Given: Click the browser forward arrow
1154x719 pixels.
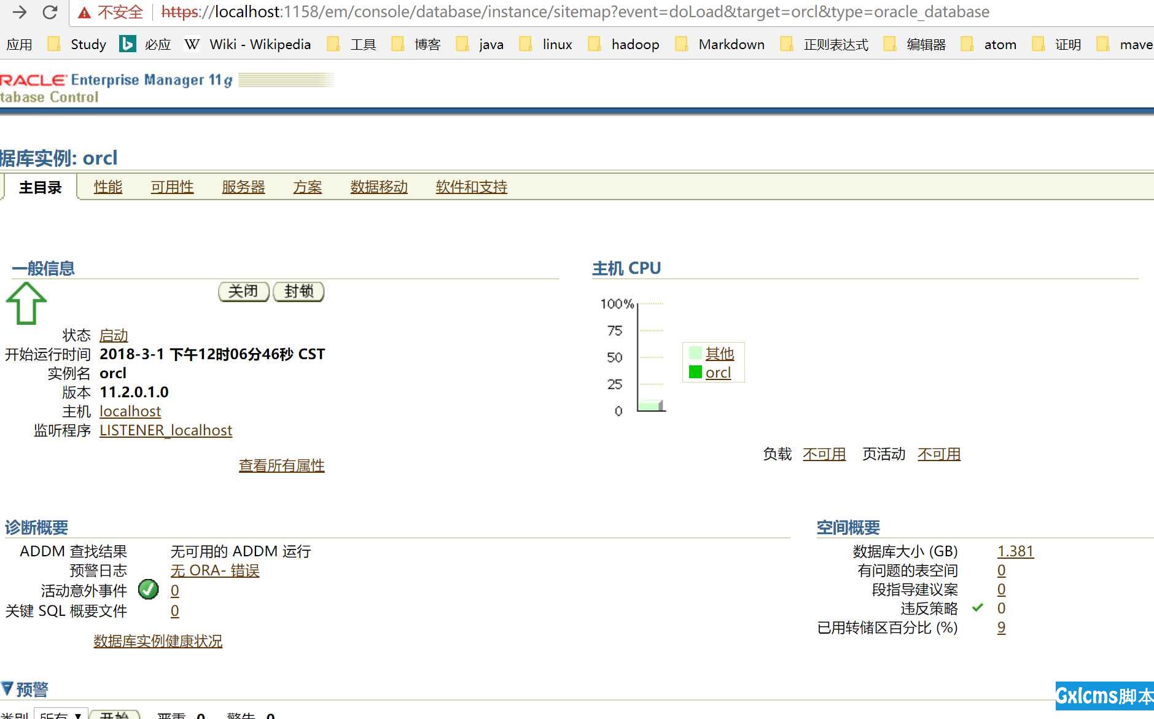Looking at the screenshot, I should coord(19,12).
